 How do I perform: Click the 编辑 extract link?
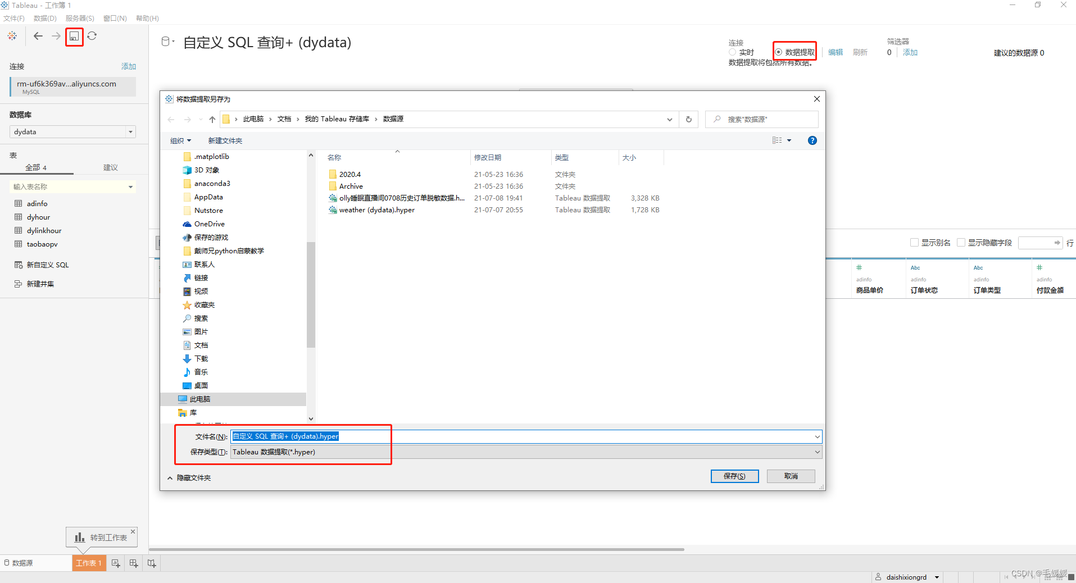(x=836, y=52)
